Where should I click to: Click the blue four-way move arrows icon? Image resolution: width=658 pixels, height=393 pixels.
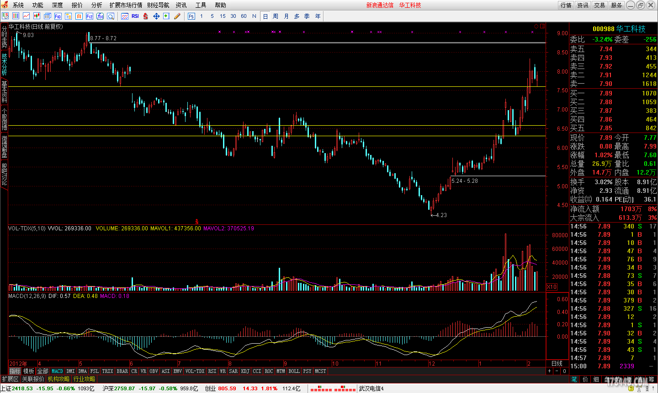tap(156, 16)
